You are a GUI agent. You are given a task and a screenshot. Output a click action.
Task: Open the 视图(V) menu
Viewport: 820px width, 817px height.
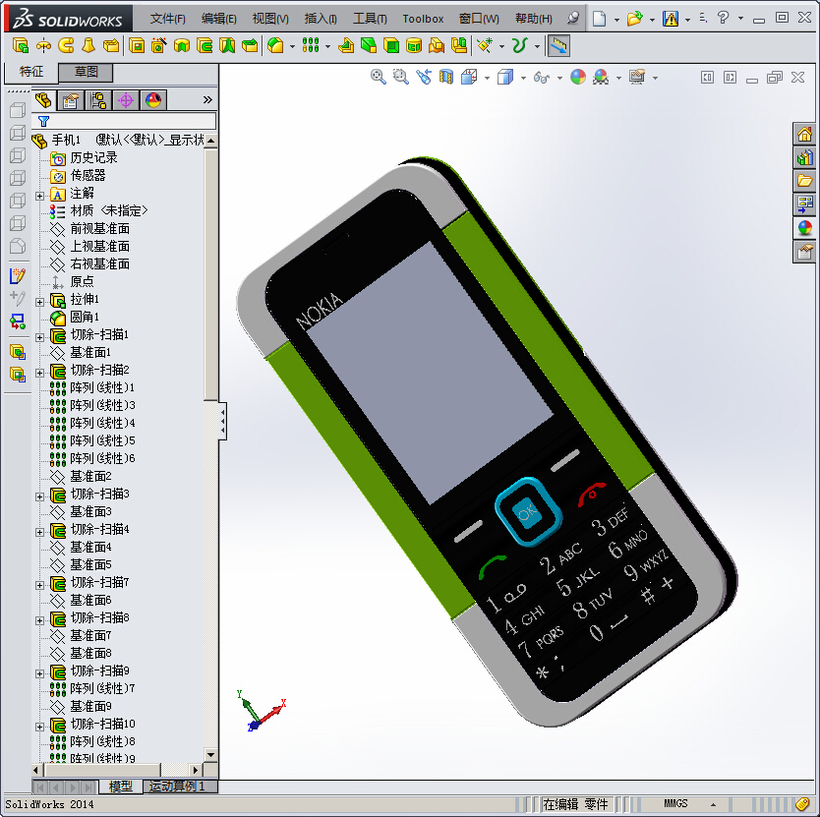(x=270, y=19)
